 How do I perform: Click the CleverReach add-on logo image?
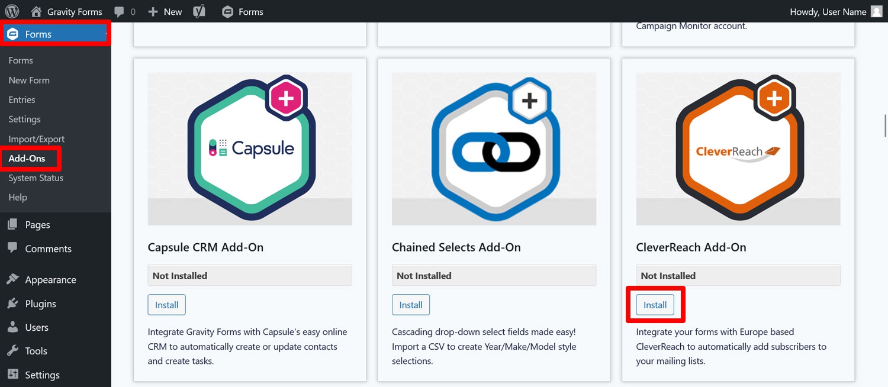pyautogui.click(x=738, y=149)
